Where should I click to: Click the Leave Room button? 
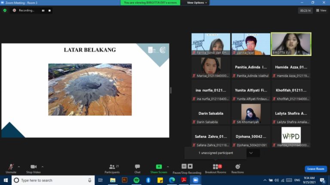tap(315, 169)
